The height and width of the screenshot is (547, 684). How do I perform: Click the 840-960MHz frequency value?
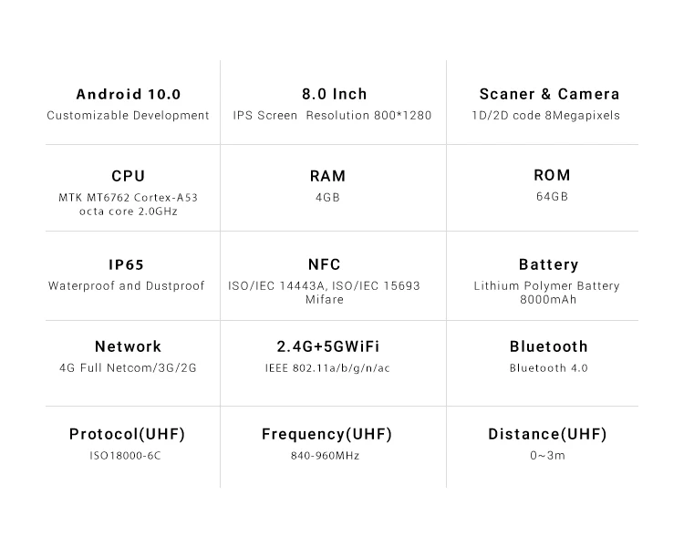[x=325, y=455]
